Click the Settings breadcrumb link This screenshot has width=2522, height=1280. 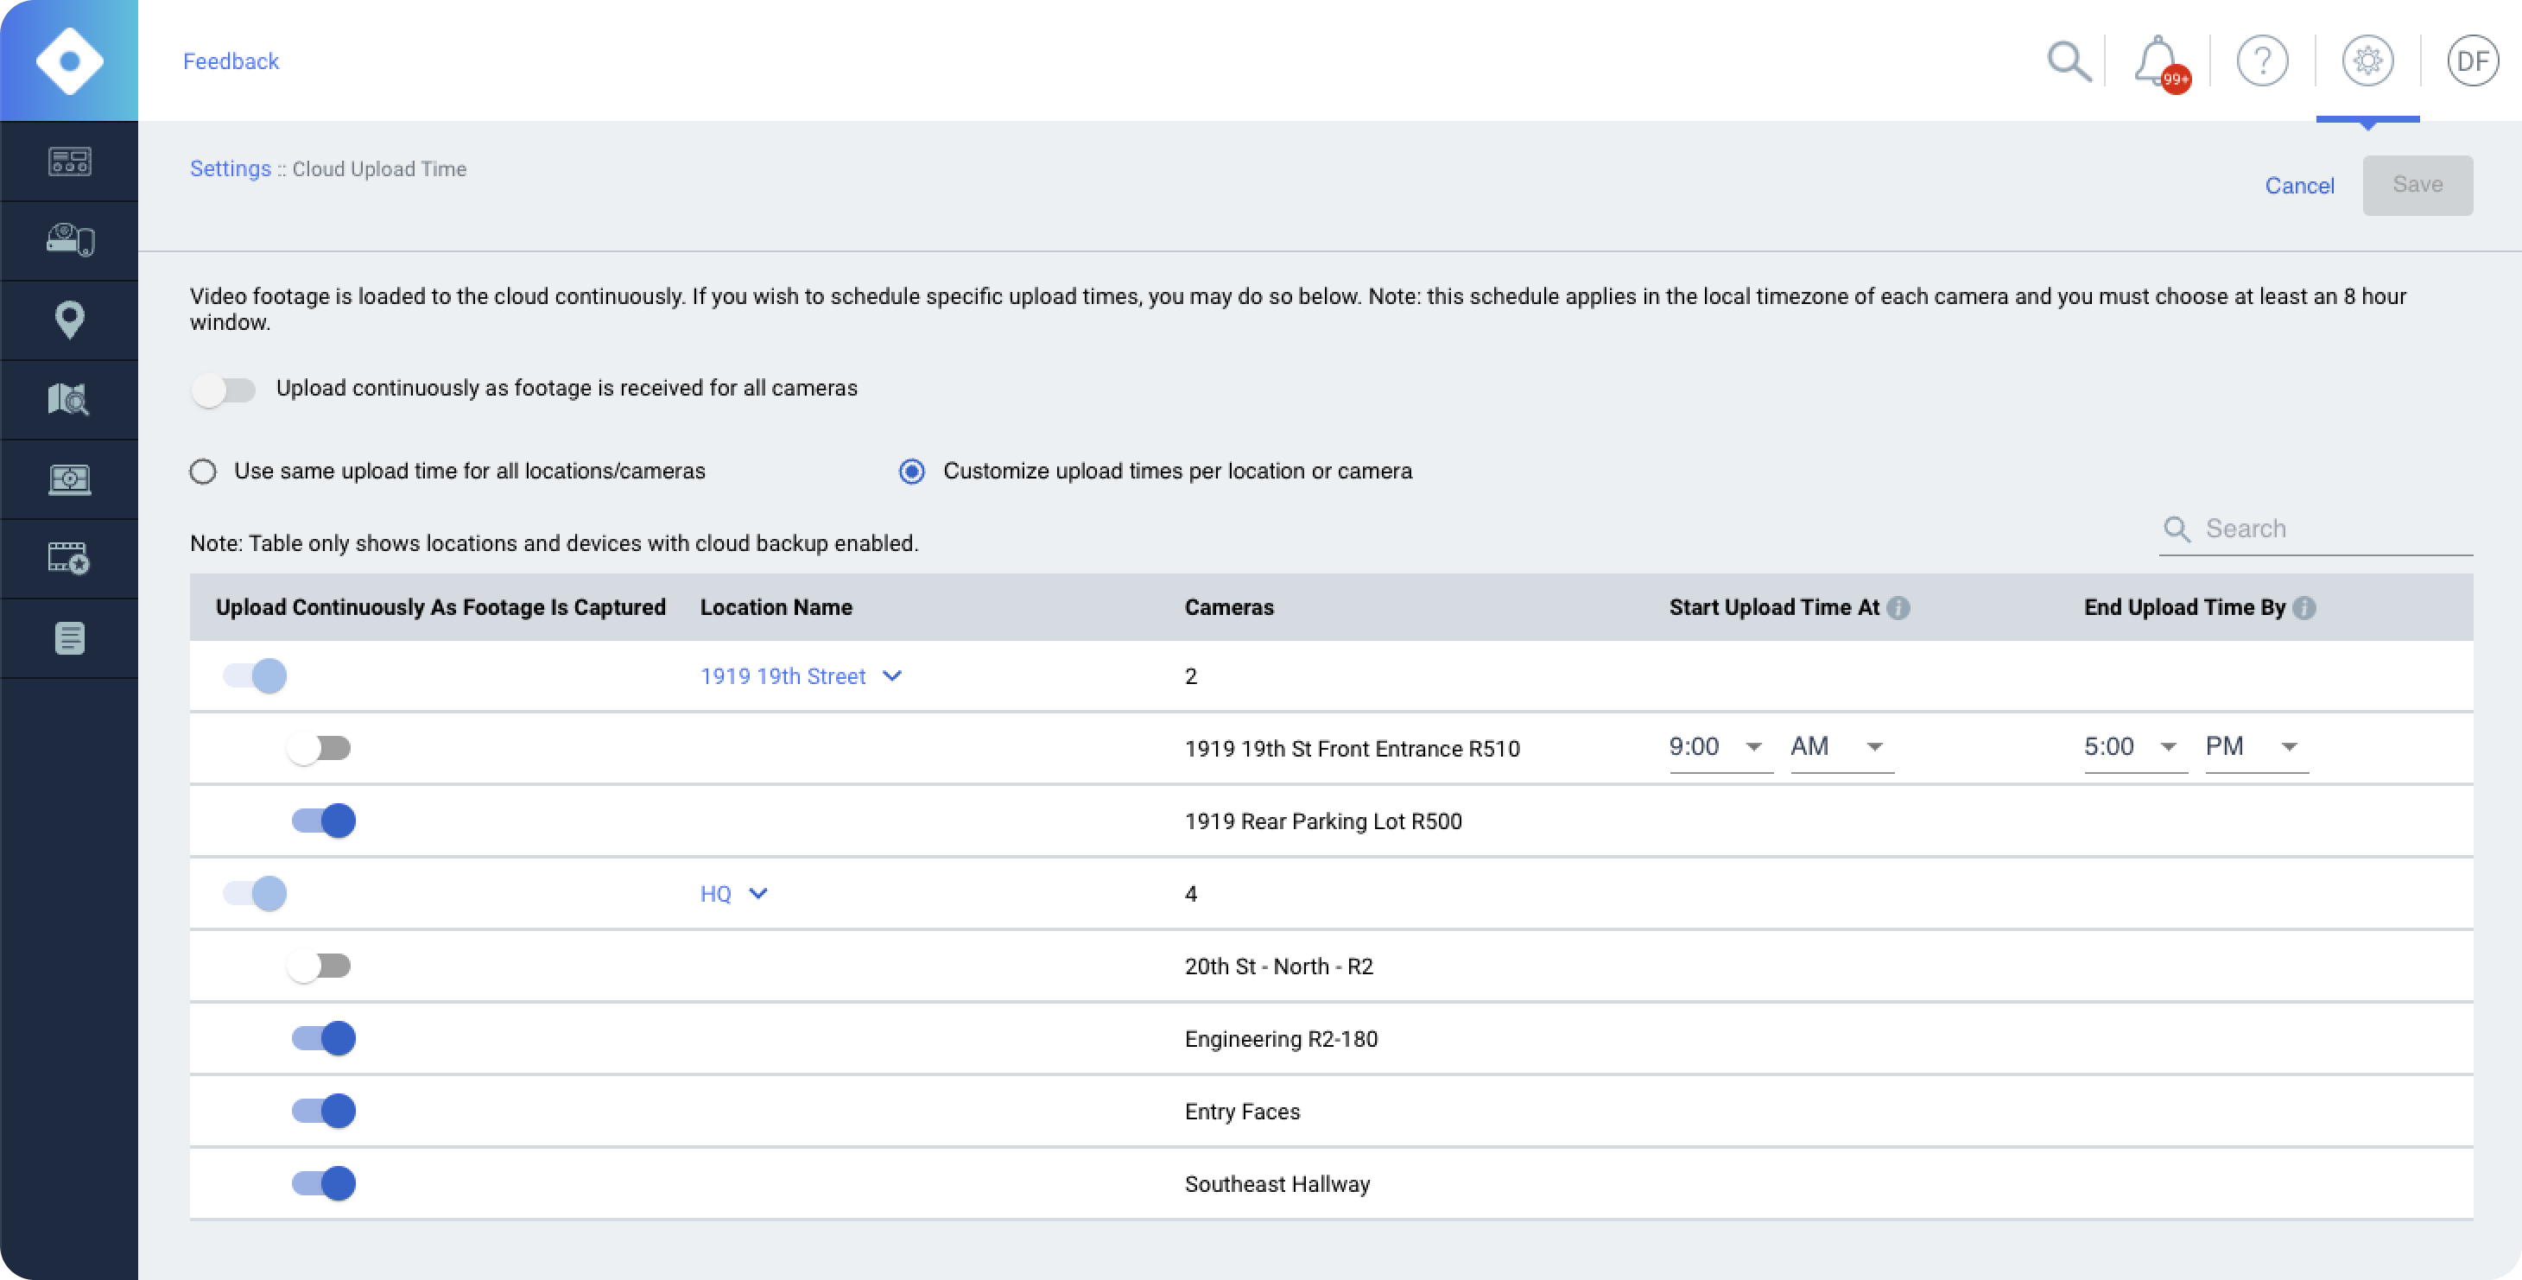(x=230, y=168)
